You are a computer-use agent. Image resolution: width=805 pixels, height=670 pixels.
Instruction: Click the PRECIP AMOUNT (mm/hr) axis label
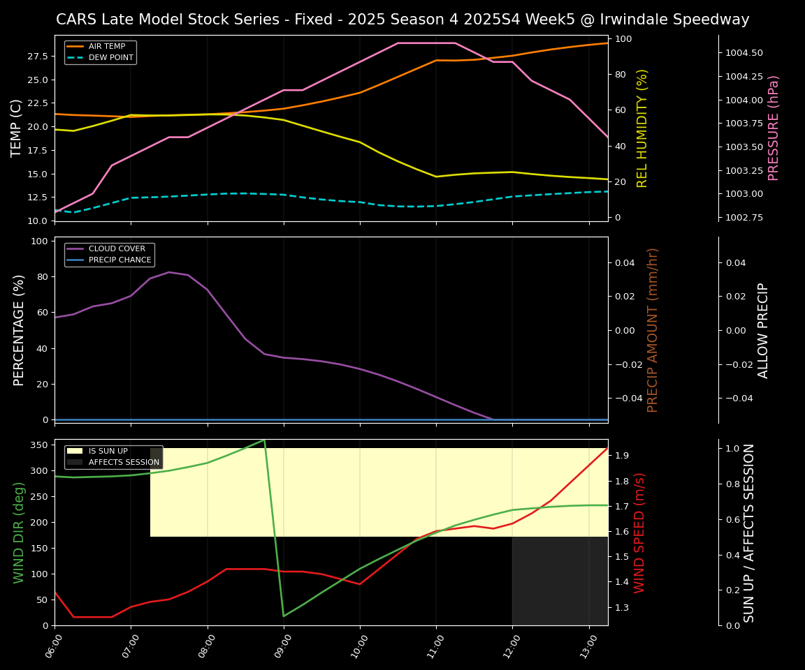point(653,329)
